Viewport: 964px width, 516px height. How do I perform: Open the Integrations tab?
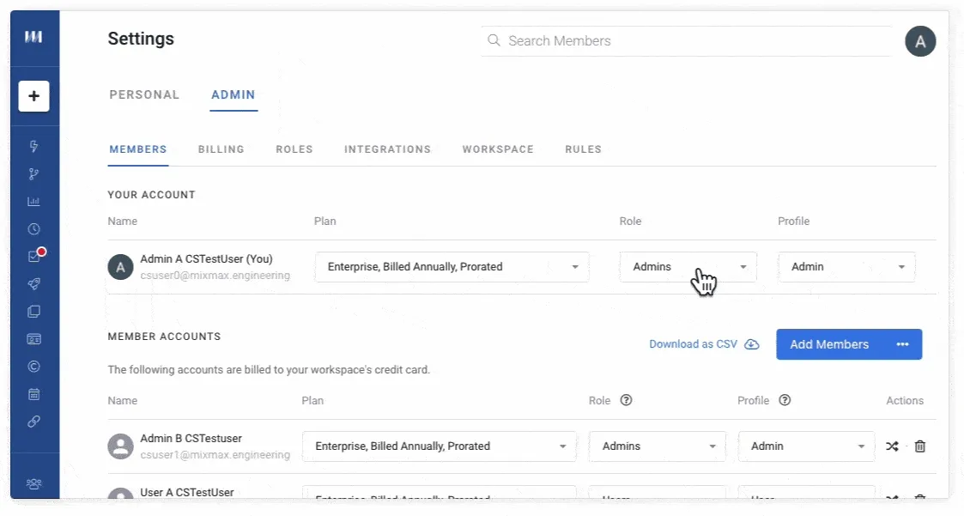[x=387, y=149]
